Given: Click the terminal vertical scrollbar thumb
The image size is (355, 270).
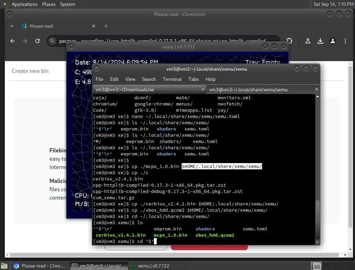Looking at the screenshot, I should pos(318,220).
